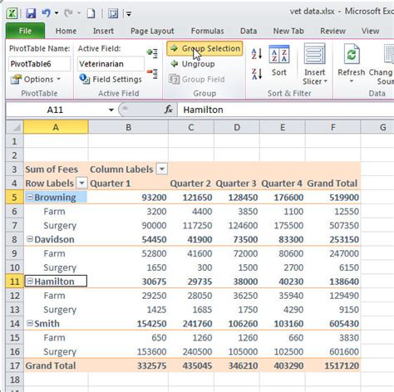
Task: Open the undo history dropdown arrow
Action: (x=57, y=13)
